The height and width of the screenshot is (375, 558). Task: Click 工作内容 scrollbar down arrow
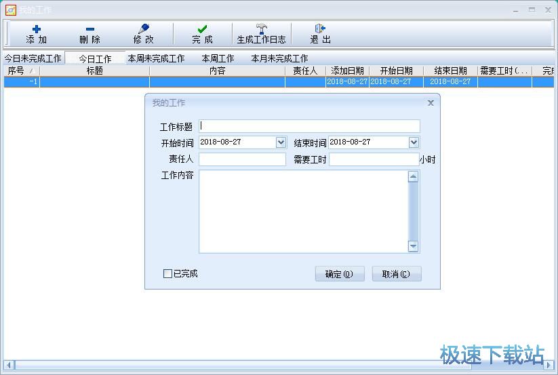(413, 246)
